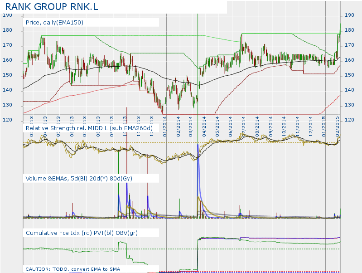Click the 'CAUTION: TODO, convert EMA to SMA' note
This screenshot has height=273, width=362.
[73, 269]
